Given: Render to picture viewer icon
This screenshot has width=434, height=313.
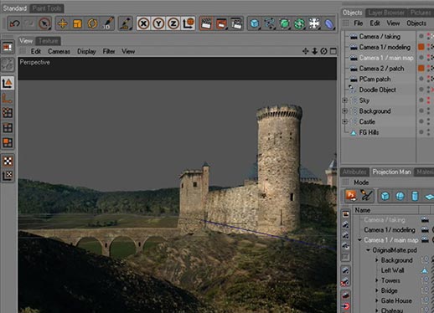Looking at the screenshot, I should tap(221, 23).
